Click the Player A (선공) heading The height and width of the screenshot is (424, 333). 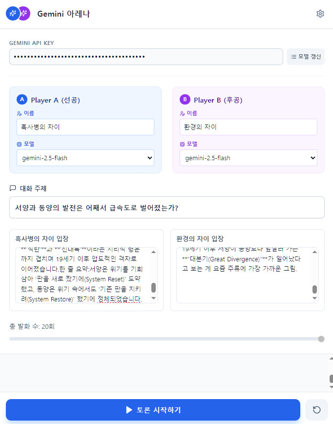pos(55,100)
